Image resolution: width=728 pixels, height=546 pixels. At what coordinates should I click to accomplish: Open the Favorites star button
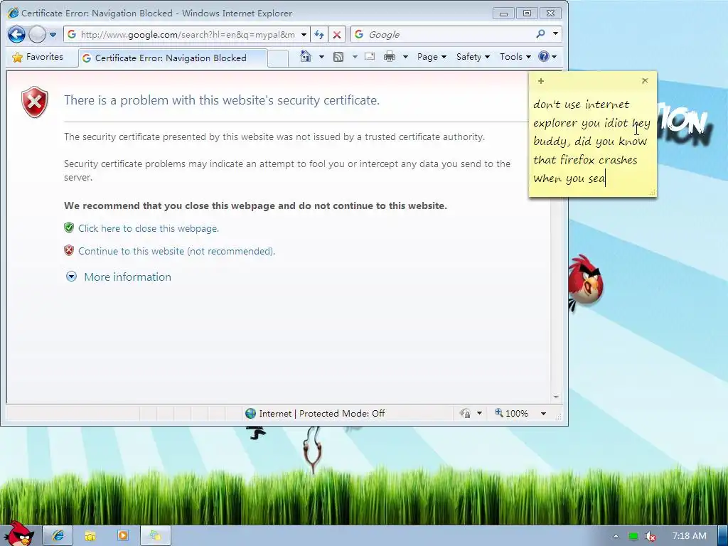38,57
